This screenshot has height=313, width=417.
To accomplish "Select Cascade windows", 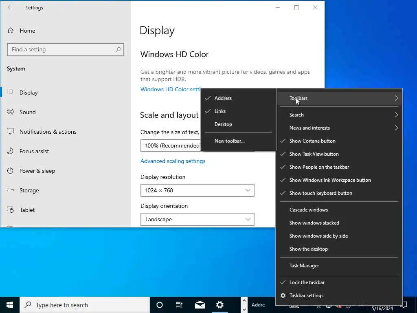I will [x=339, y=210].
